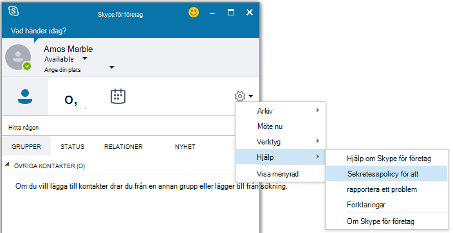This screenshot has height=233, width=453.
Task: Select the Hjälp menu item
Action: click(x=281, y=157)
